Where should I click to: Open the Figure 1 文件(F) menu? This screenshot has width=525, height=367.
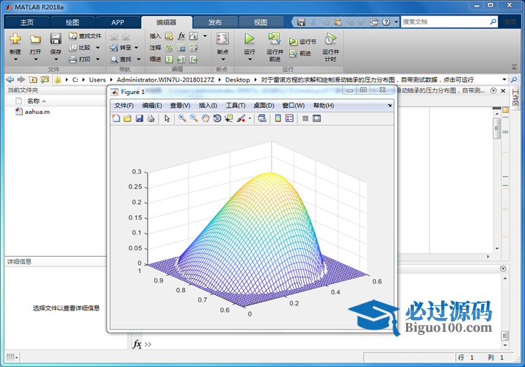(x=124, y=106)
